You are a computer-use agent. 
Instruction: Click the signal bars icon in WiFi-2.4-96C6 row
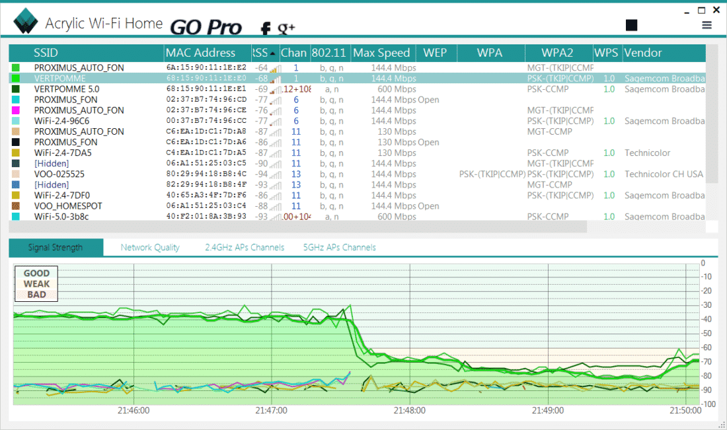click(x=276, y=122)
